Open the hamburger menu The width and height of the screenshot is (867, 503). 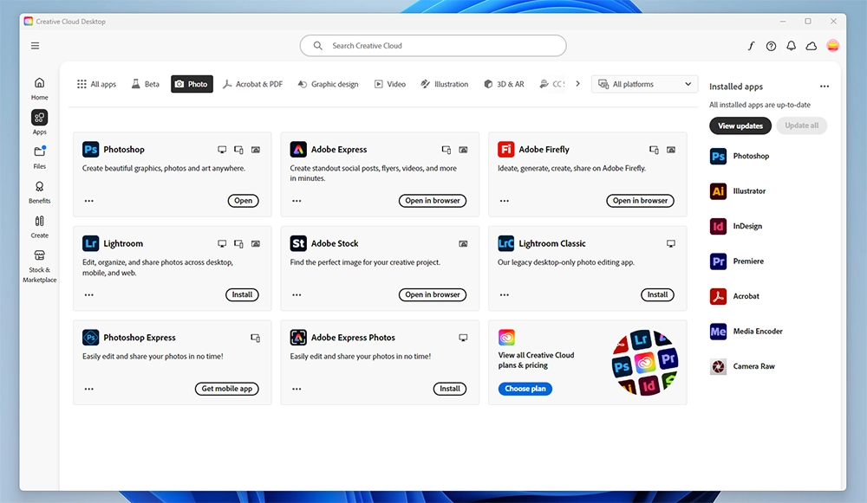[35, 46]
